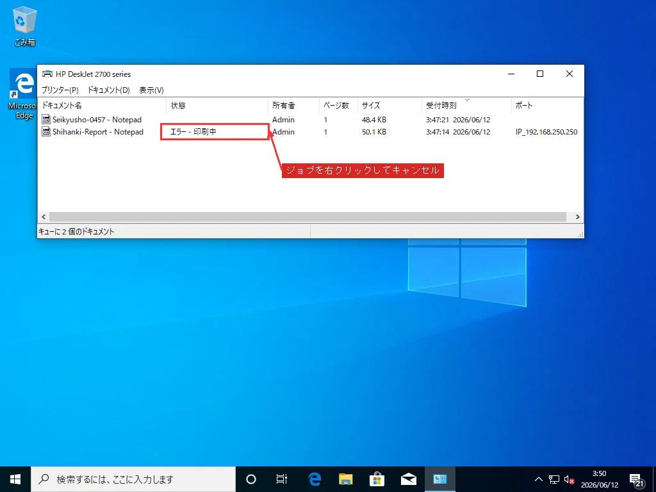The width and height of the screenshot is (656, 492).
Task: Open the taskbar clock and date
Action: point(599,479)
